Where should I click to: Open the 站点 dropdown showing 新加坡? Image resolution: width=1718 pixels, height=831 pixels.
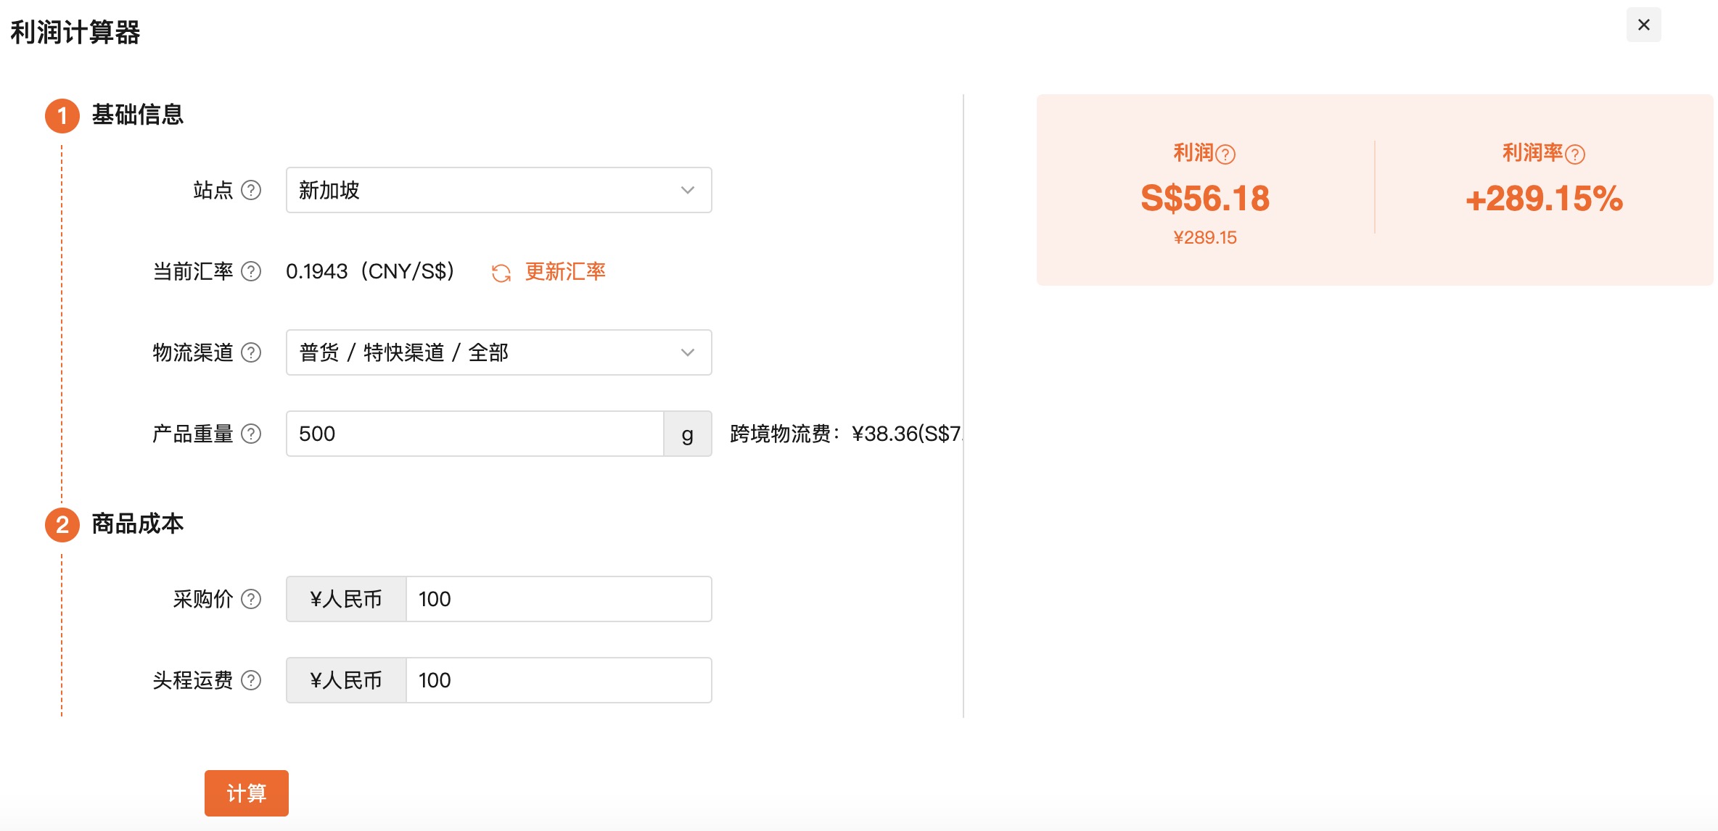click(x=499, y=190)
